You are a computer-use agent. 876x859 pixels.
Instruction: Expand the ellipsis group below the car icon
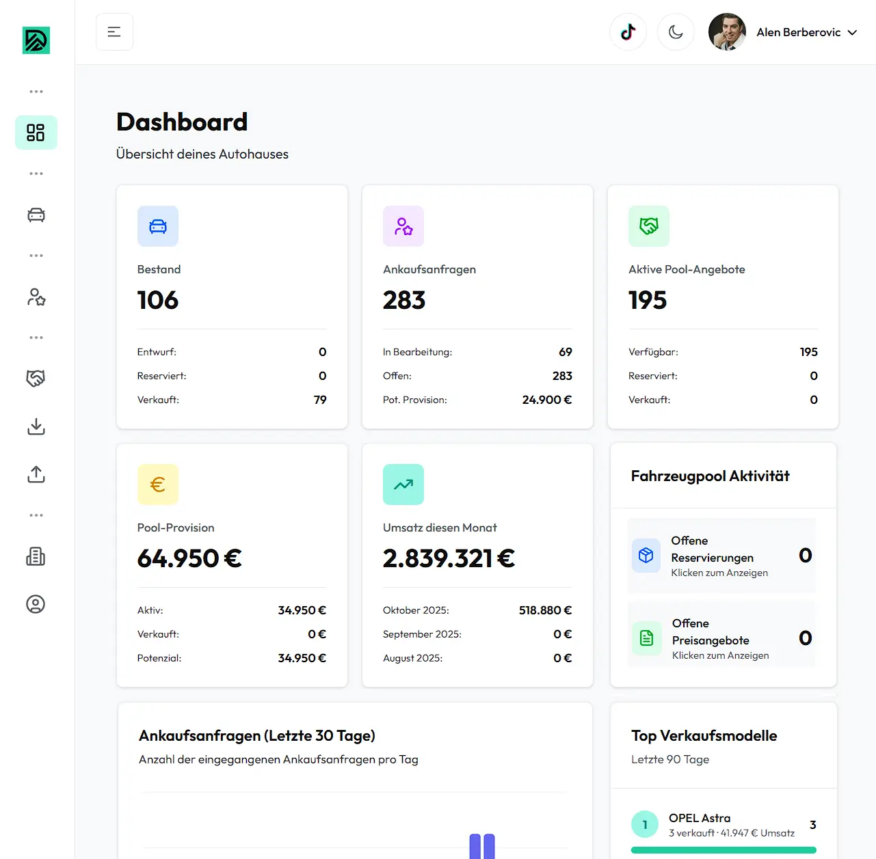coord(36,255)
